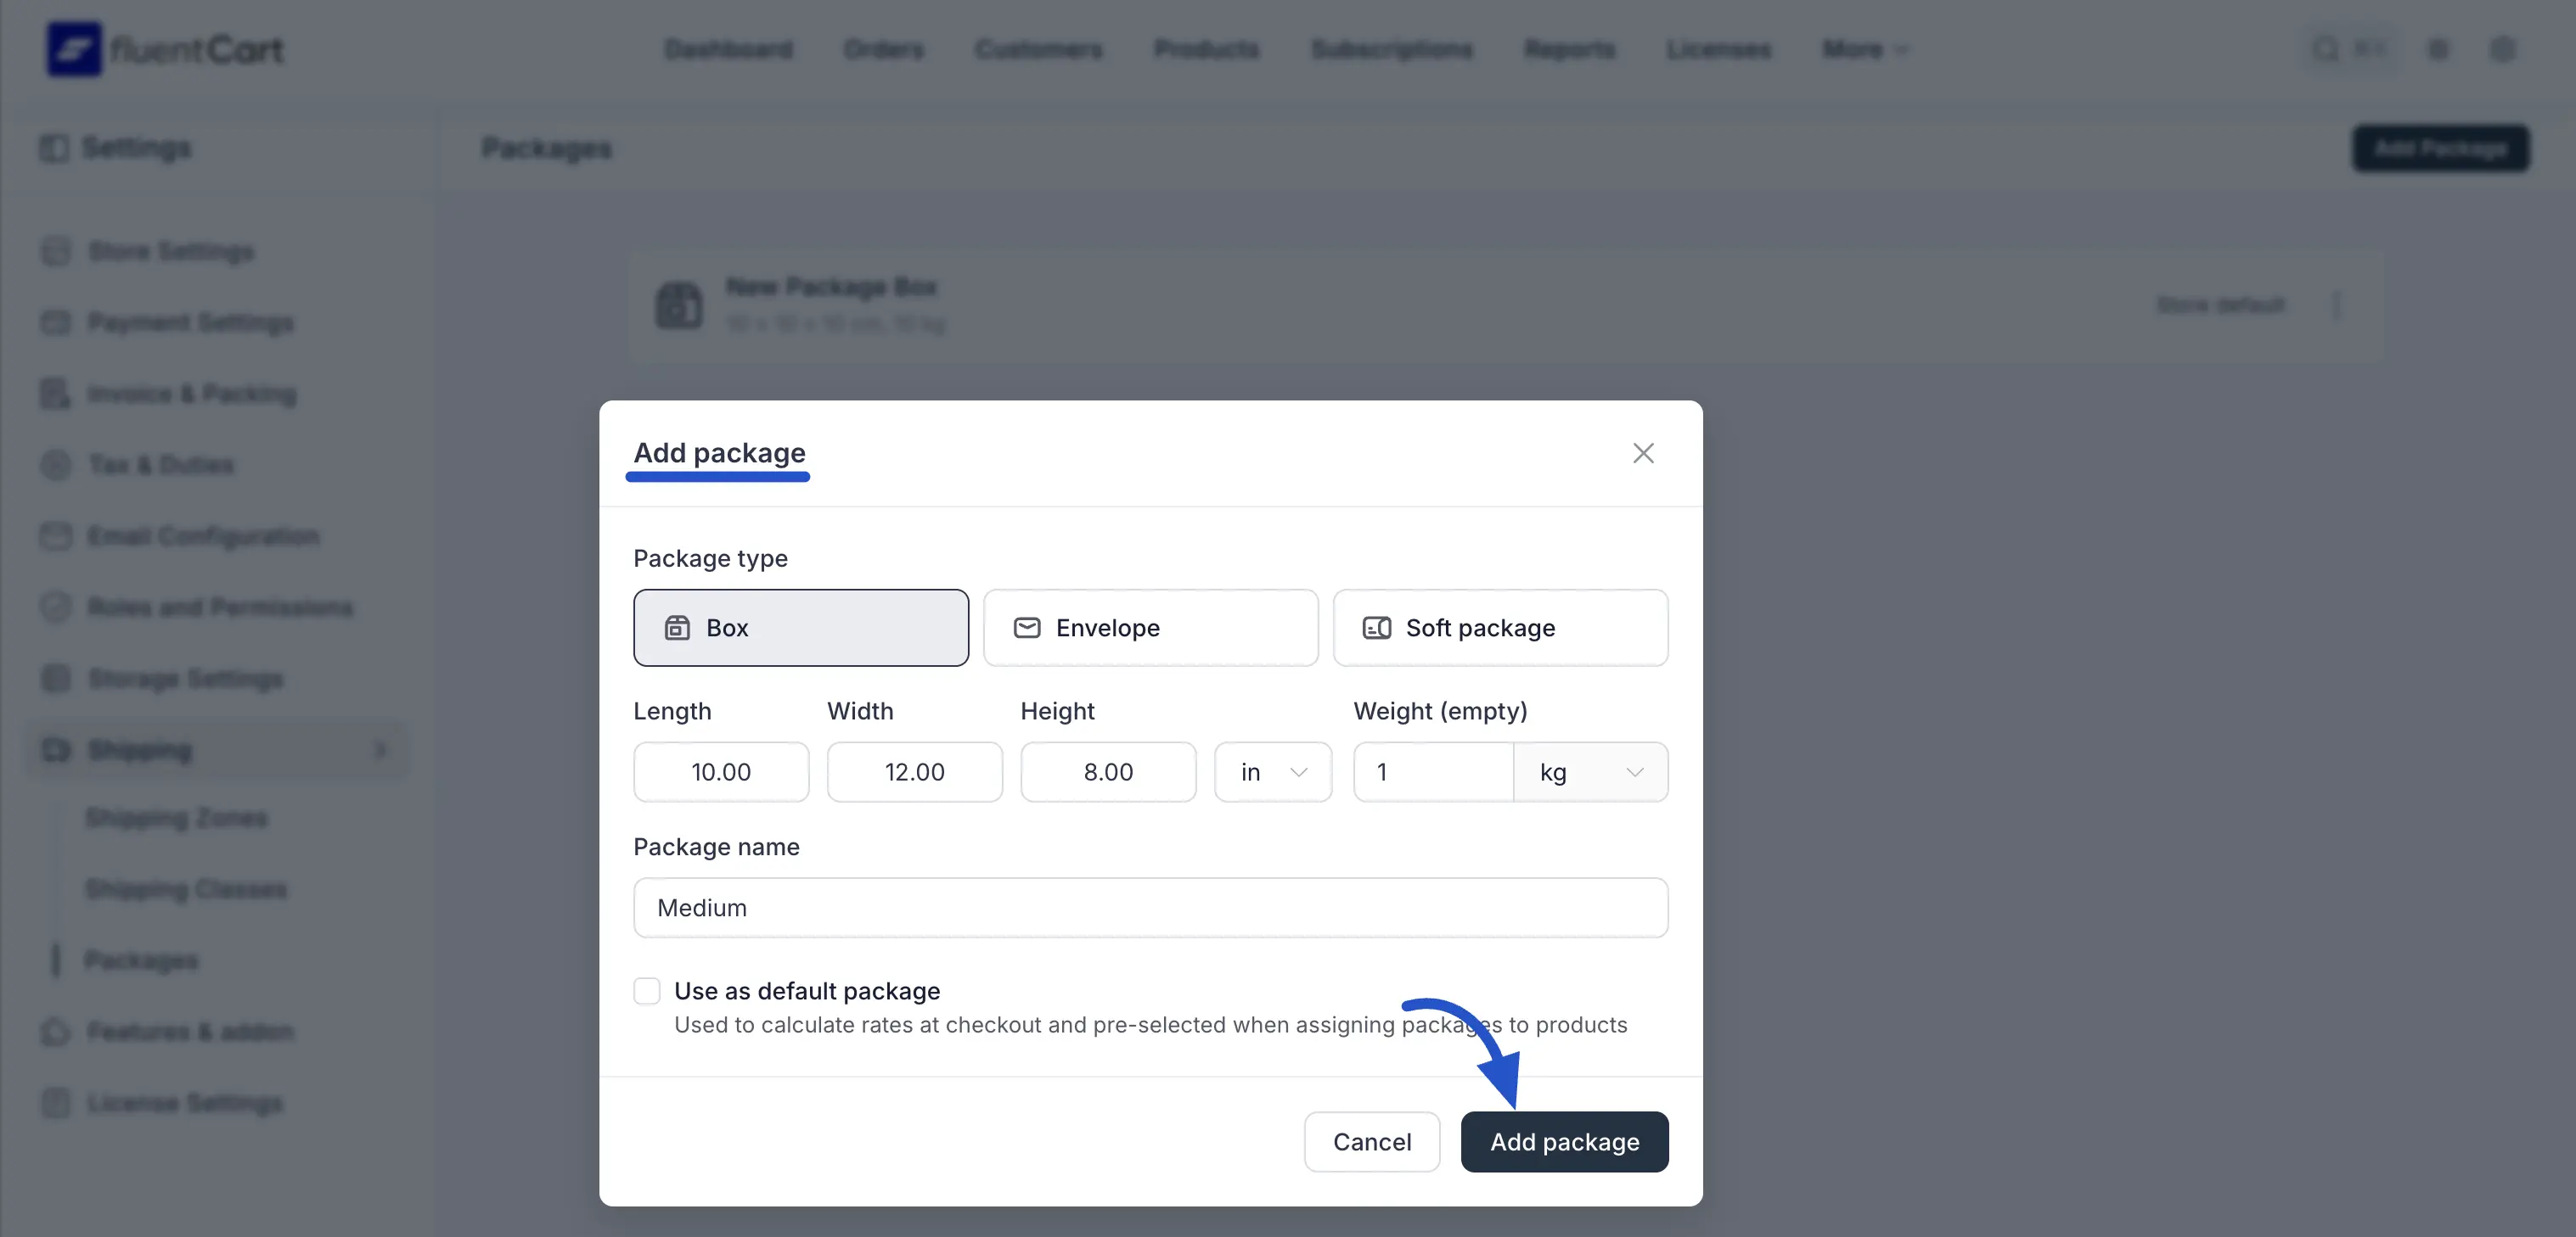Viewport: 2576px width, 1237px height.
Task: Click the Height input field
Action: [1108, 771]
